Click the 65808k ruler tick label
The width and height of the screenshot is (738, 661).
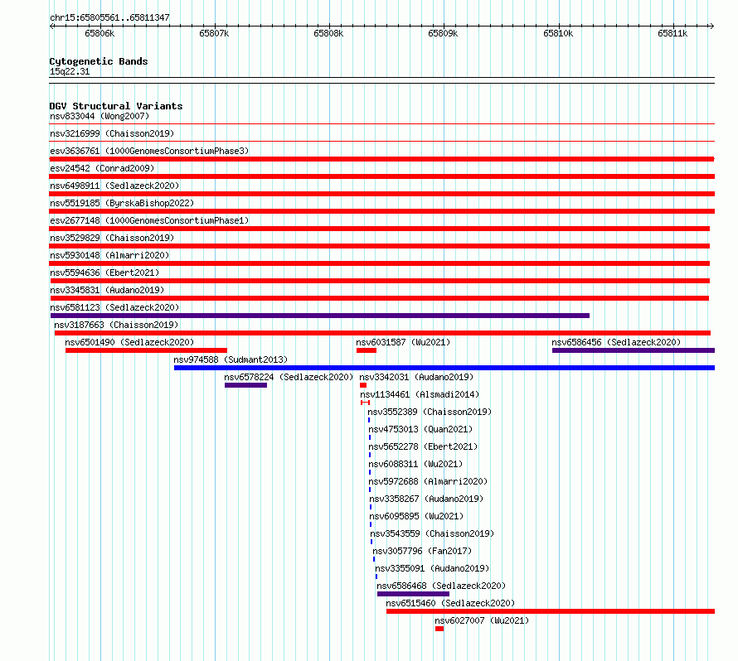pos(328,33)
